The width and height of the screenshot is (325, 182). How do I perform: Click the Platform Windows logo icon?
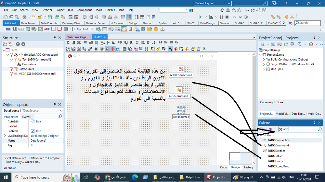click(191, 10)
